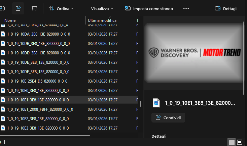247x146 pixels.
Task: Select file 1_0_19_10E2_3E8_13E_820000_0_0_0
Action: click(x=38, y=119)
